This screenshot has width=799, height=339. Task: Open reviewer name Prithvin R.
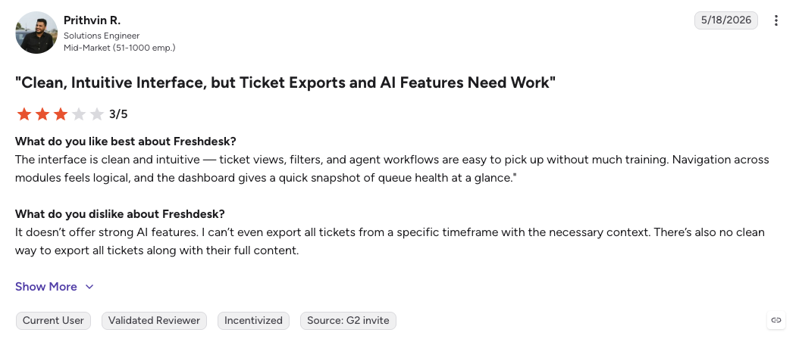92,20
